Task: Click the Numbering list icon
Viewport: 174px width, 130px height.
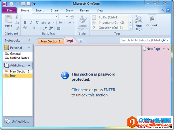Action: point(69,22)
